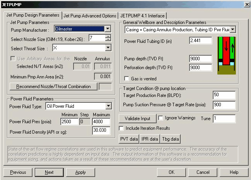The height and width of the screenshot is (180, 251).
Task: Click the IPR data button
Action: coord(149,139)
